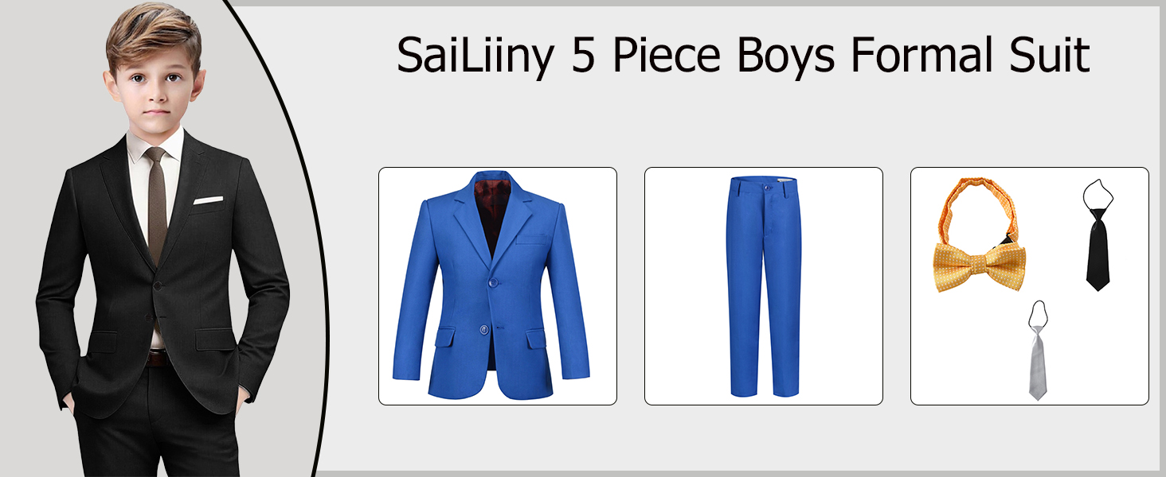1166x477 pixels.
Task: Click the waistband button on blue pants
Action: click(768, 188)
